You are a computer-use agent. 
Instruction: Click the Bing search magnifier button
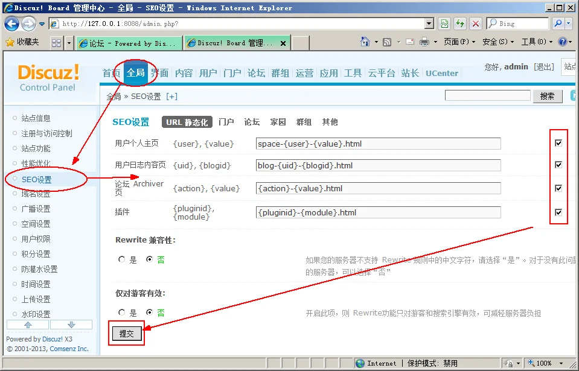(x=558, y=24)
